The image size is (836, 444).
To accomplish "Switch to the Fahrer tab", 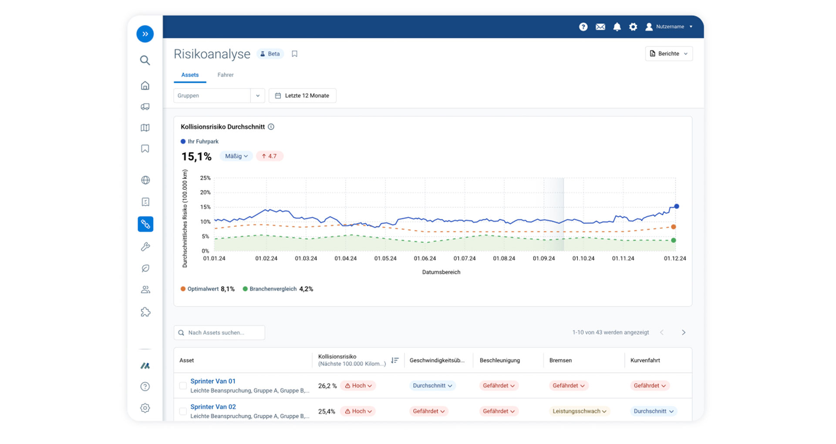I will pos(225,75).
